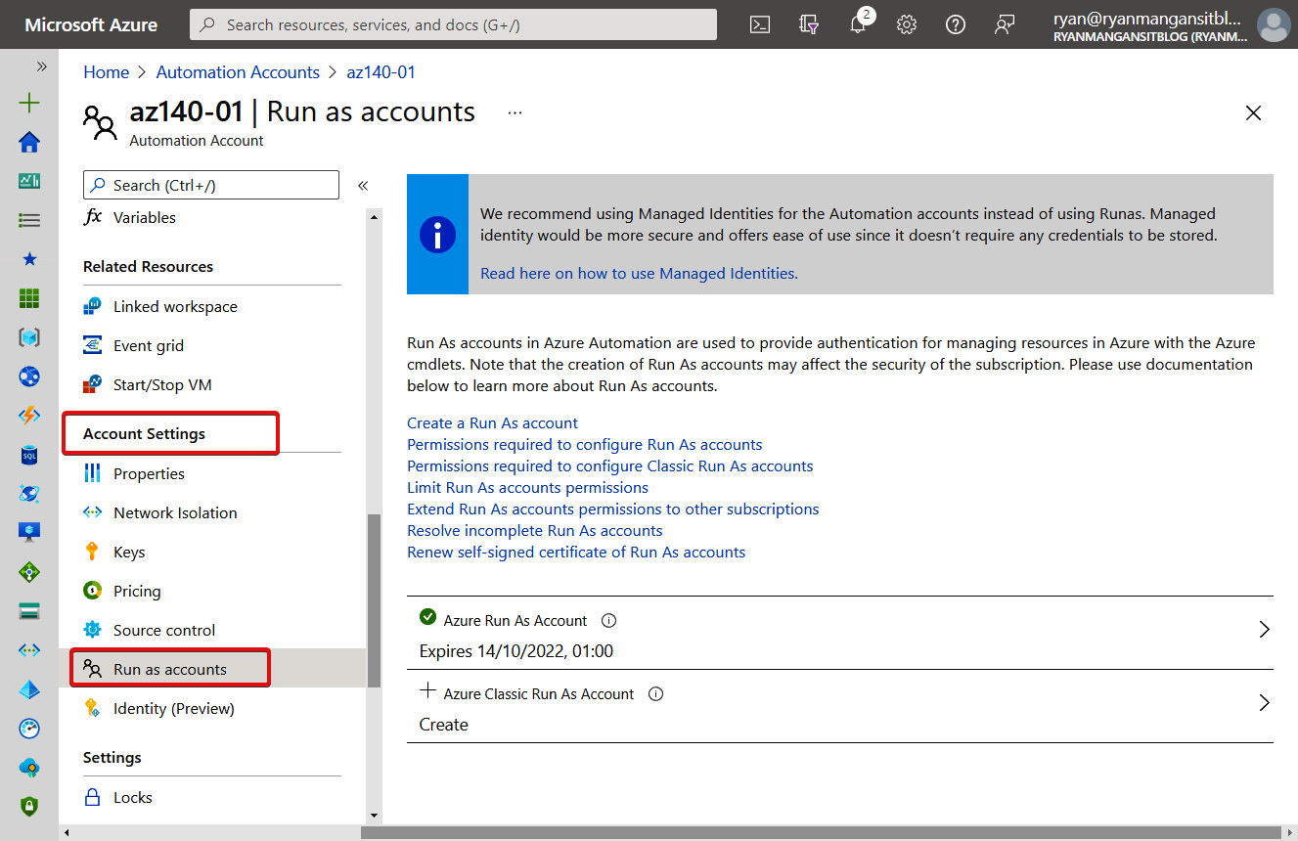Open Virtual machines monitor icon
The image size is (1298, 841).
point(29,533)
